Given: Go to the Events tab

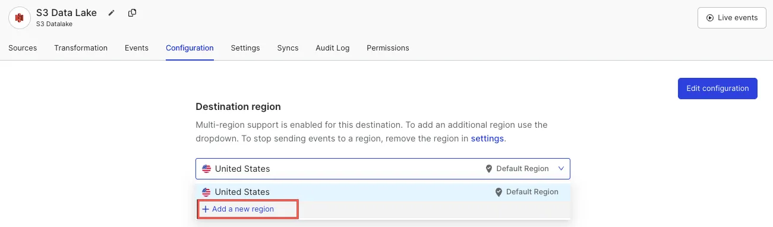Looking at the screenshot, I should [x=137, y=48].
